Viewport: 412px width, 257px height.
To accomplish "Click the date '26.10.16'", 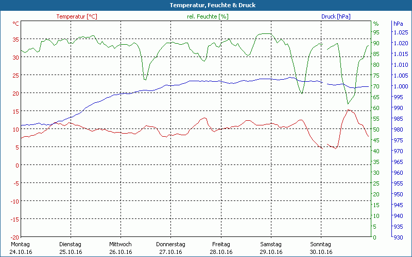I will [121, 252].
